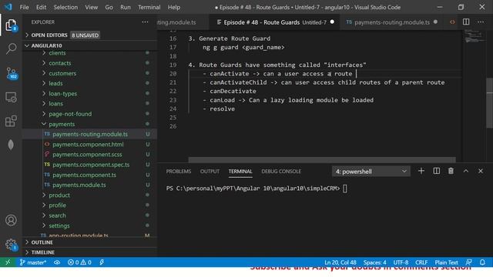Open the feedback icon in status bar

tap(469, 262)
